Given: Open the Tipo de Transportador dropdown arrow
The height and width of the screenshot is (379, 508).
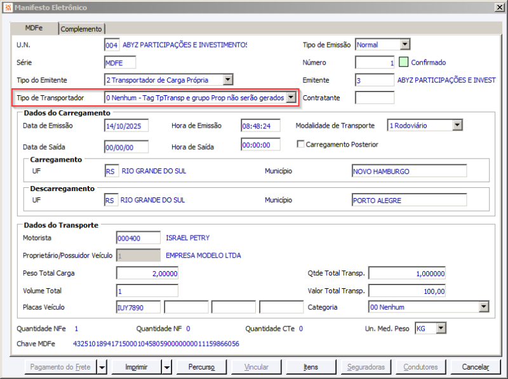Looking at the screenshot, I should coord(291,97).
